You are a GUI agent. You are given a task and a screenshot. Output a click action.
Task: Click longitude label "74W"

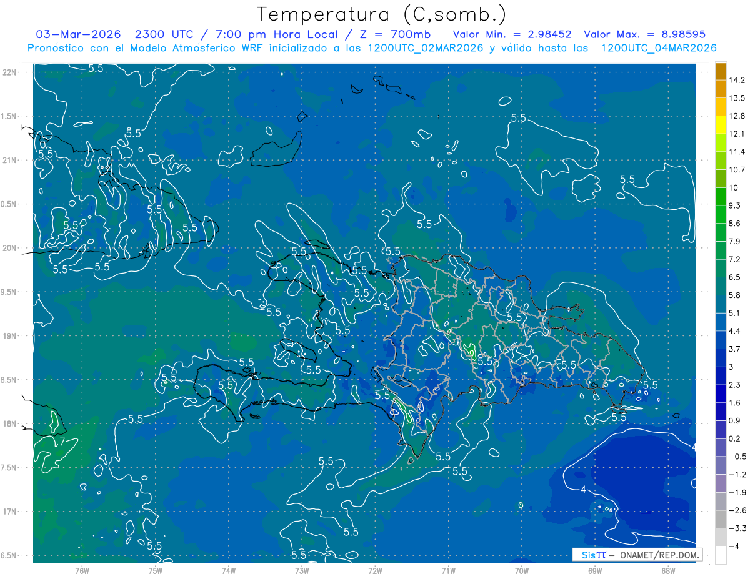[229, 571]
